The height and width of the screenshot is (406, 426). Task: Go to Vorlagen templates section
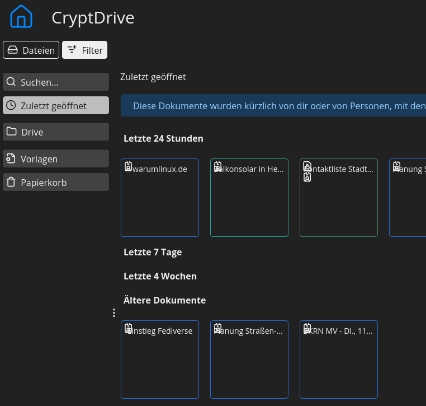point(56,159)
